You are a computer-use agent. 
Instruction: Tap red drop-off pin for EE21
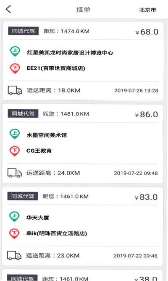15,68
